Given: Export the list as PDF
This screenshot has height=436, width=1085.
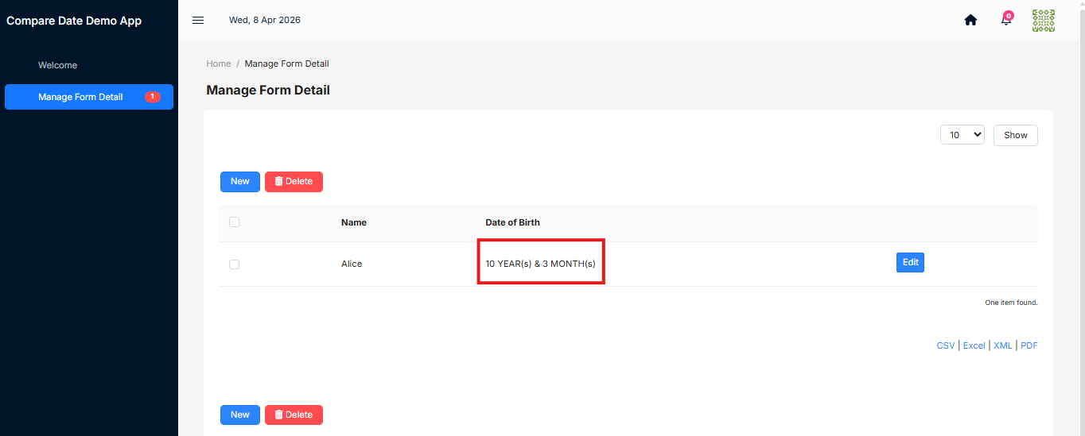Looking at the screenshot, I should click(x=1029, y=345).
